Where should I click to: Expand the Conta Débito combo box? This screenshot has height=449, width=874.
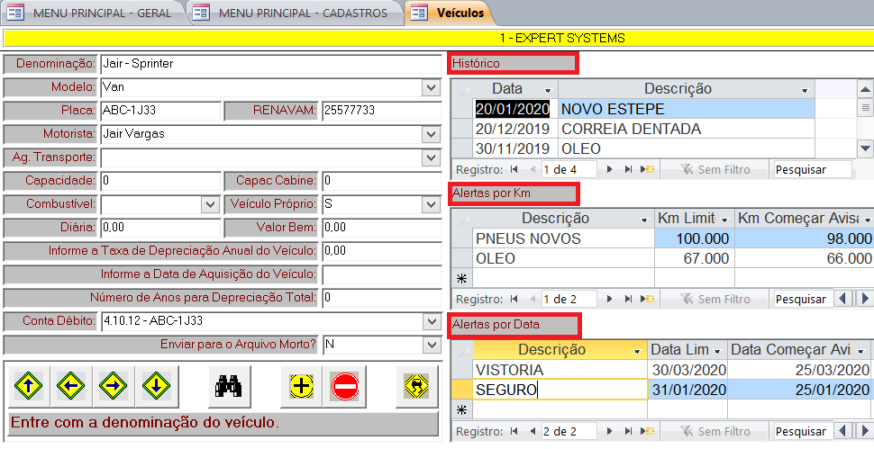(430, 321)
